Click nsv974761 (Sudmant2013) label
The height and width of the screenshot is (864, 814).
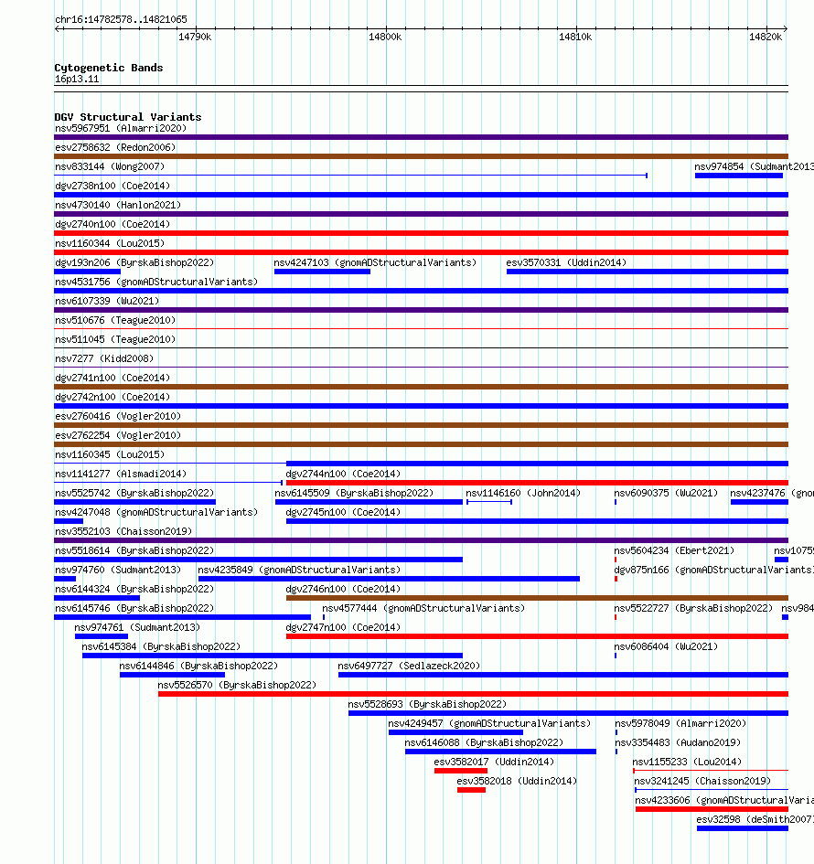coord(137,627)
